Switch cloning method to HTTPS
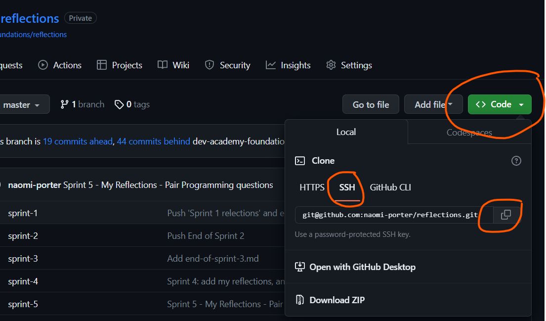Screen dimensions: 546x321 [x=312, y=187]
